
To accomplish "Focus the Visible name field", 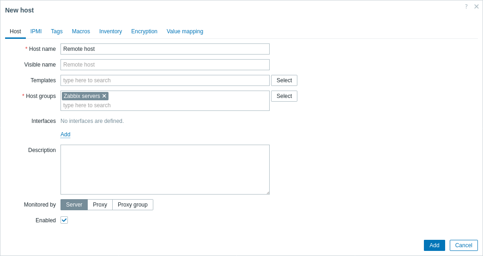I will click(165, 65).
